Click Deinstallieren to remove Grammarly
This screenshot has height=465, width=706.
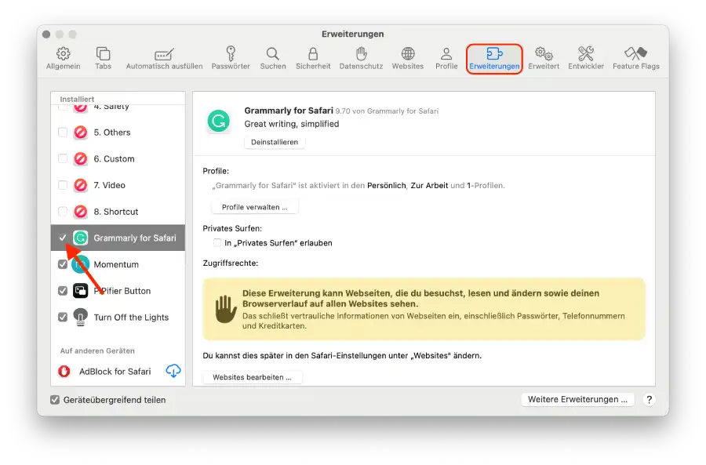tap(275, 142)
